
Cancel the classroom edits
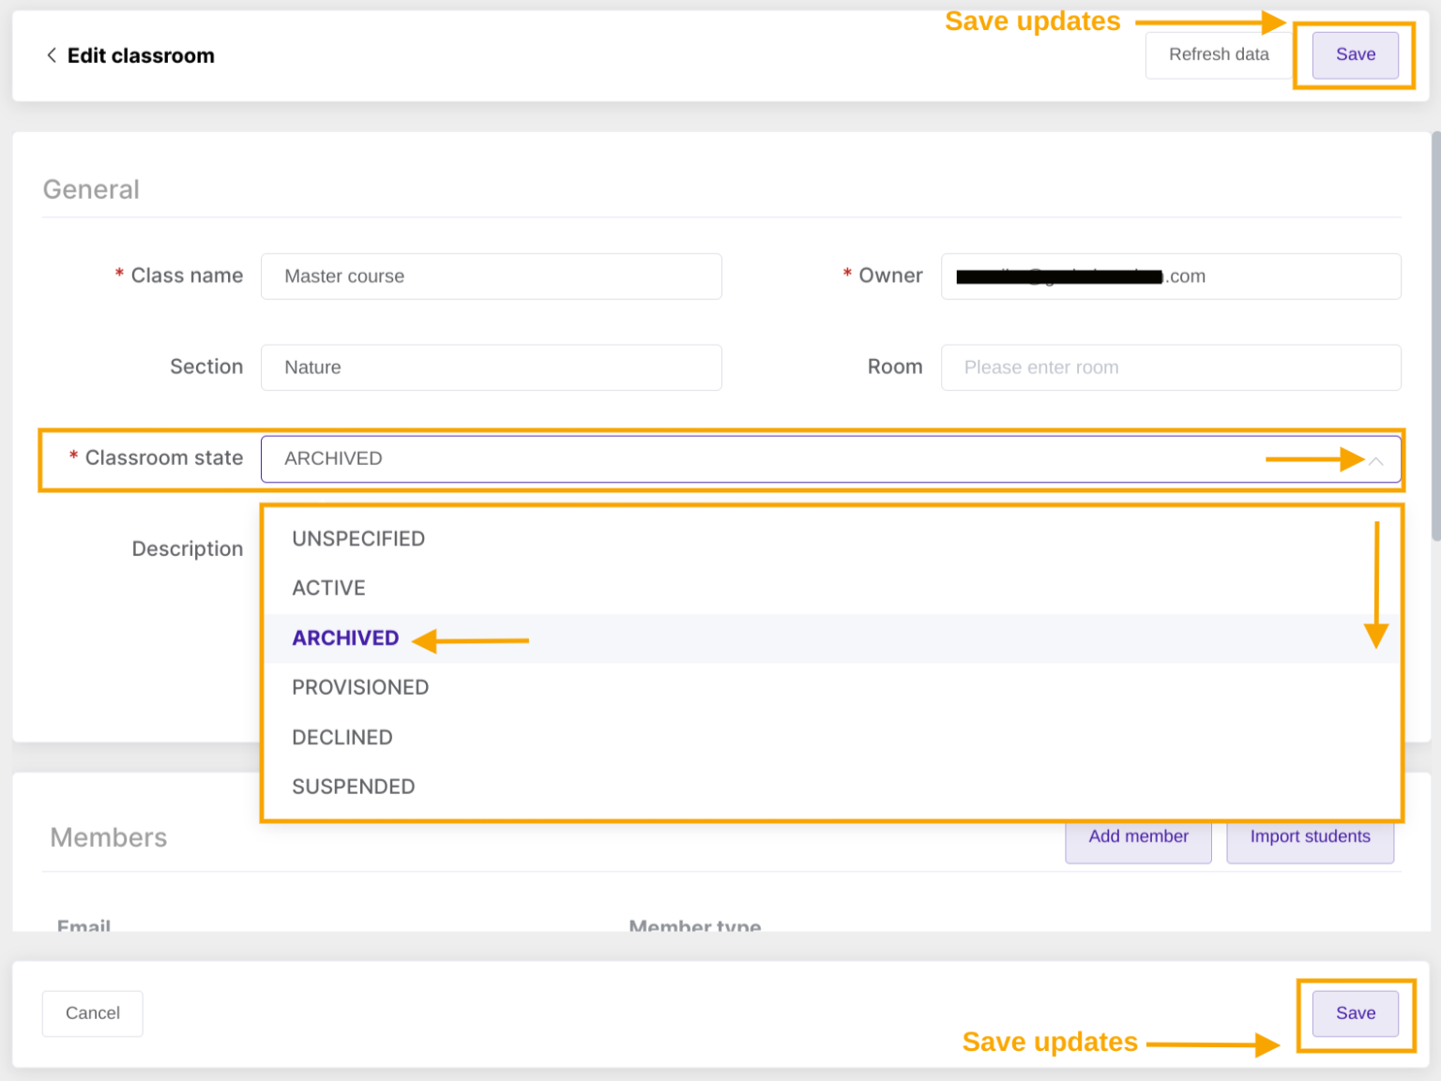coord(92,1013)
